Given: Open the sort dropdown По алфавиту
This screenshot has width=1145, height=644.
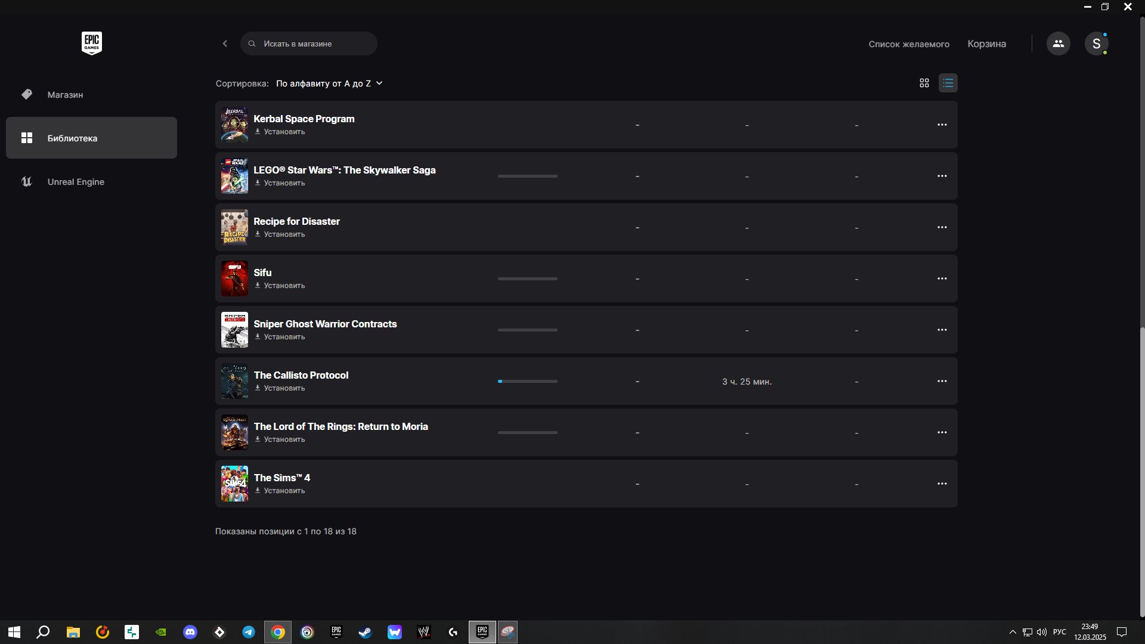Looking at the screenshot, I should [x=329, y=83].
